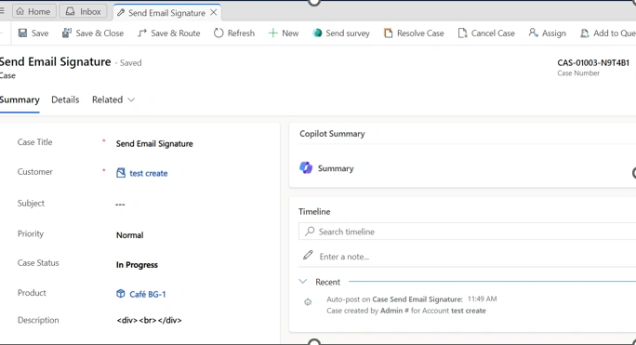Close the Send Email Signature tab

pos(213,13)
